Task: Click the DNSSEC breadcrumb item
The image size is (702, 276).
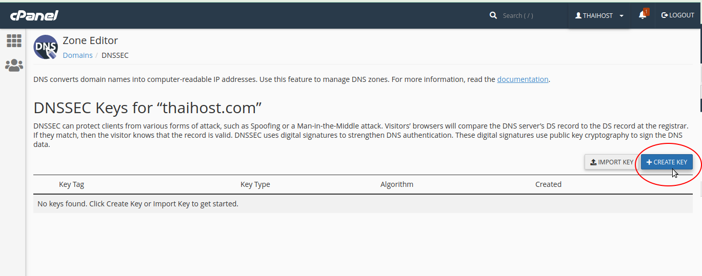Action: click(x=115, y=55)
